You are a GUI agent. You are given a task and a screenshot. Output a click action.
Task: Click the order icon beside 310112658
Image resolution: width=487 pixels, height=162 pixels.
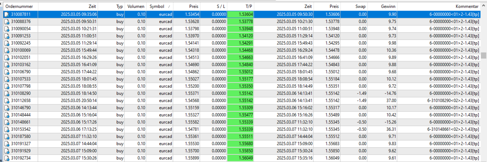(6, 100)
